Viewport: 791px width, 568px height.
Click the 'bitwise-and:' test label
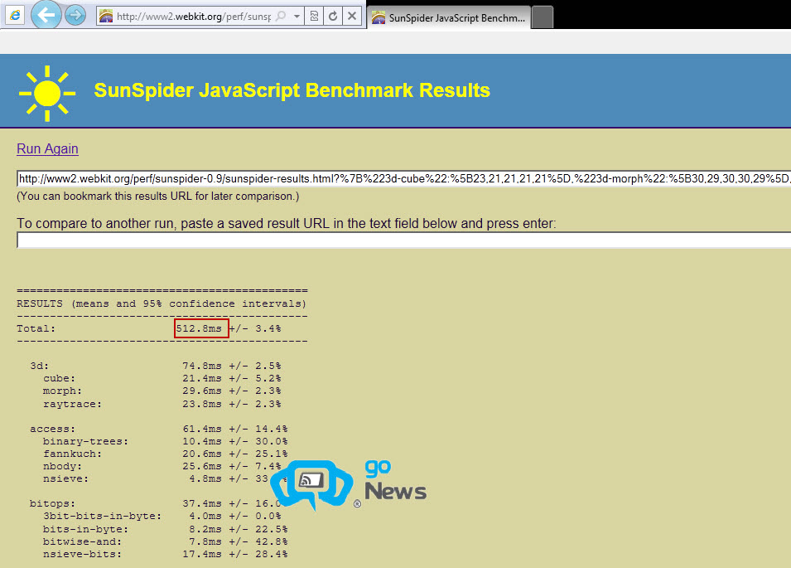click(x=82, y=541)
